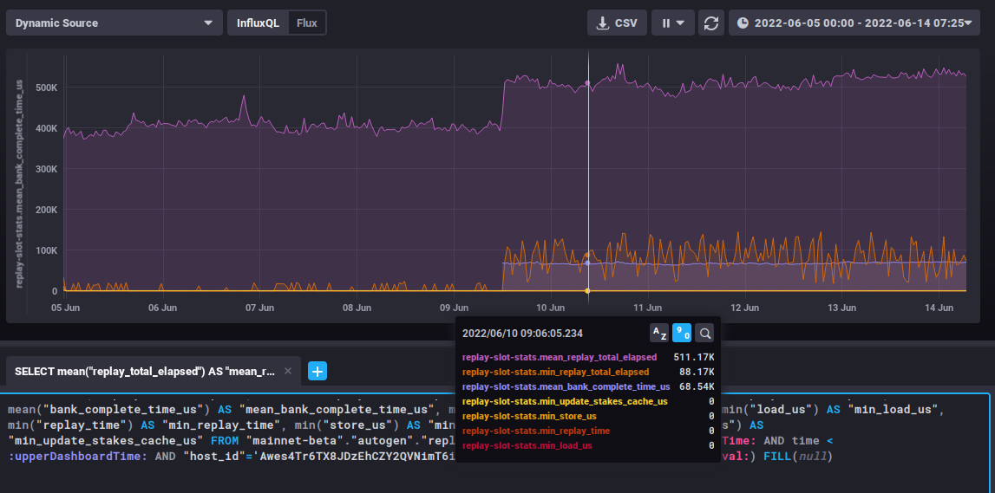Add a new query with plus button
Image resolution: width=995 pixels, height=493 pixels.
click(x=317, y=372)
